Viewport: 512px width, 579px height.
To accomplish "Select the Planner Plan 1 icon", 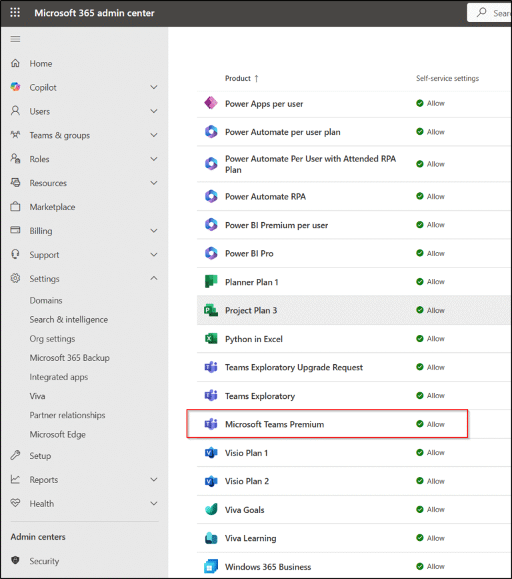I will (211, 281).
